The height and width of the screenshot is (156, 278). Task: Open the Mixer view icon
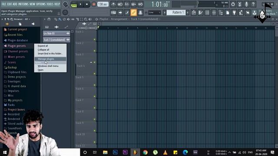(x=214, y=13)
